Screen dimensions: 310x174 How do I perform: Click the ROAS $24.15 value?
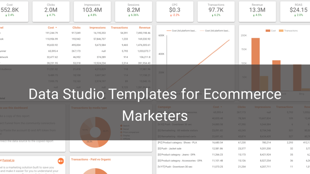coord(298,10)
